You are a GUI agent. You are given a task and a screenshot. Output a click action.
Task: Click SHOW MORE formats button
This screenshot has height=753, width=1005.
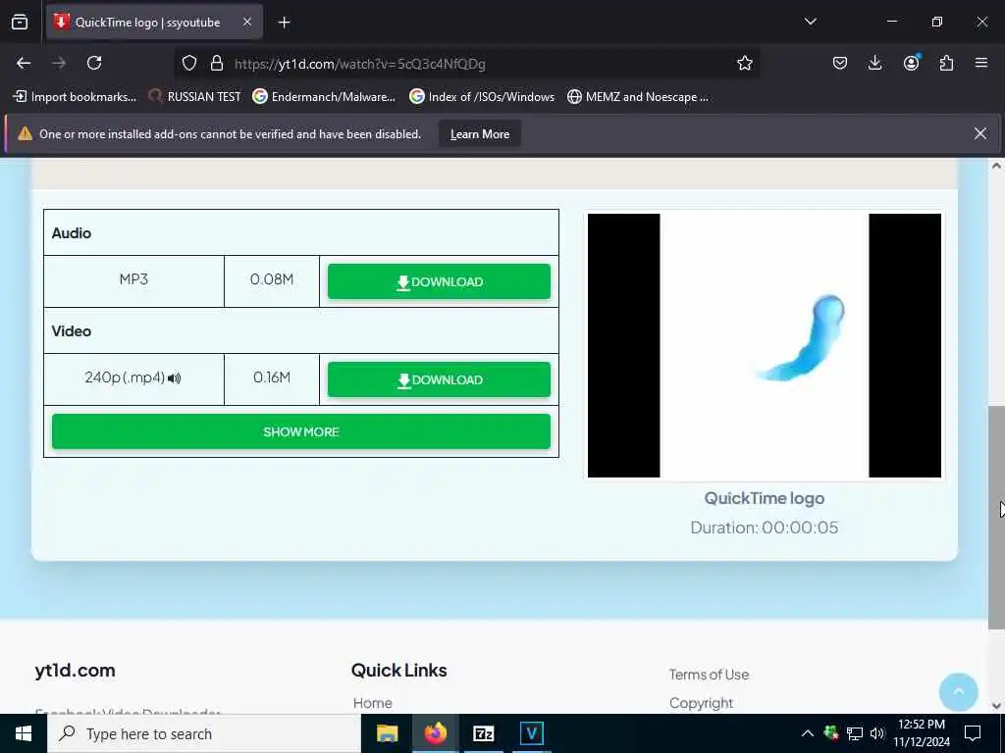[301, 431]
